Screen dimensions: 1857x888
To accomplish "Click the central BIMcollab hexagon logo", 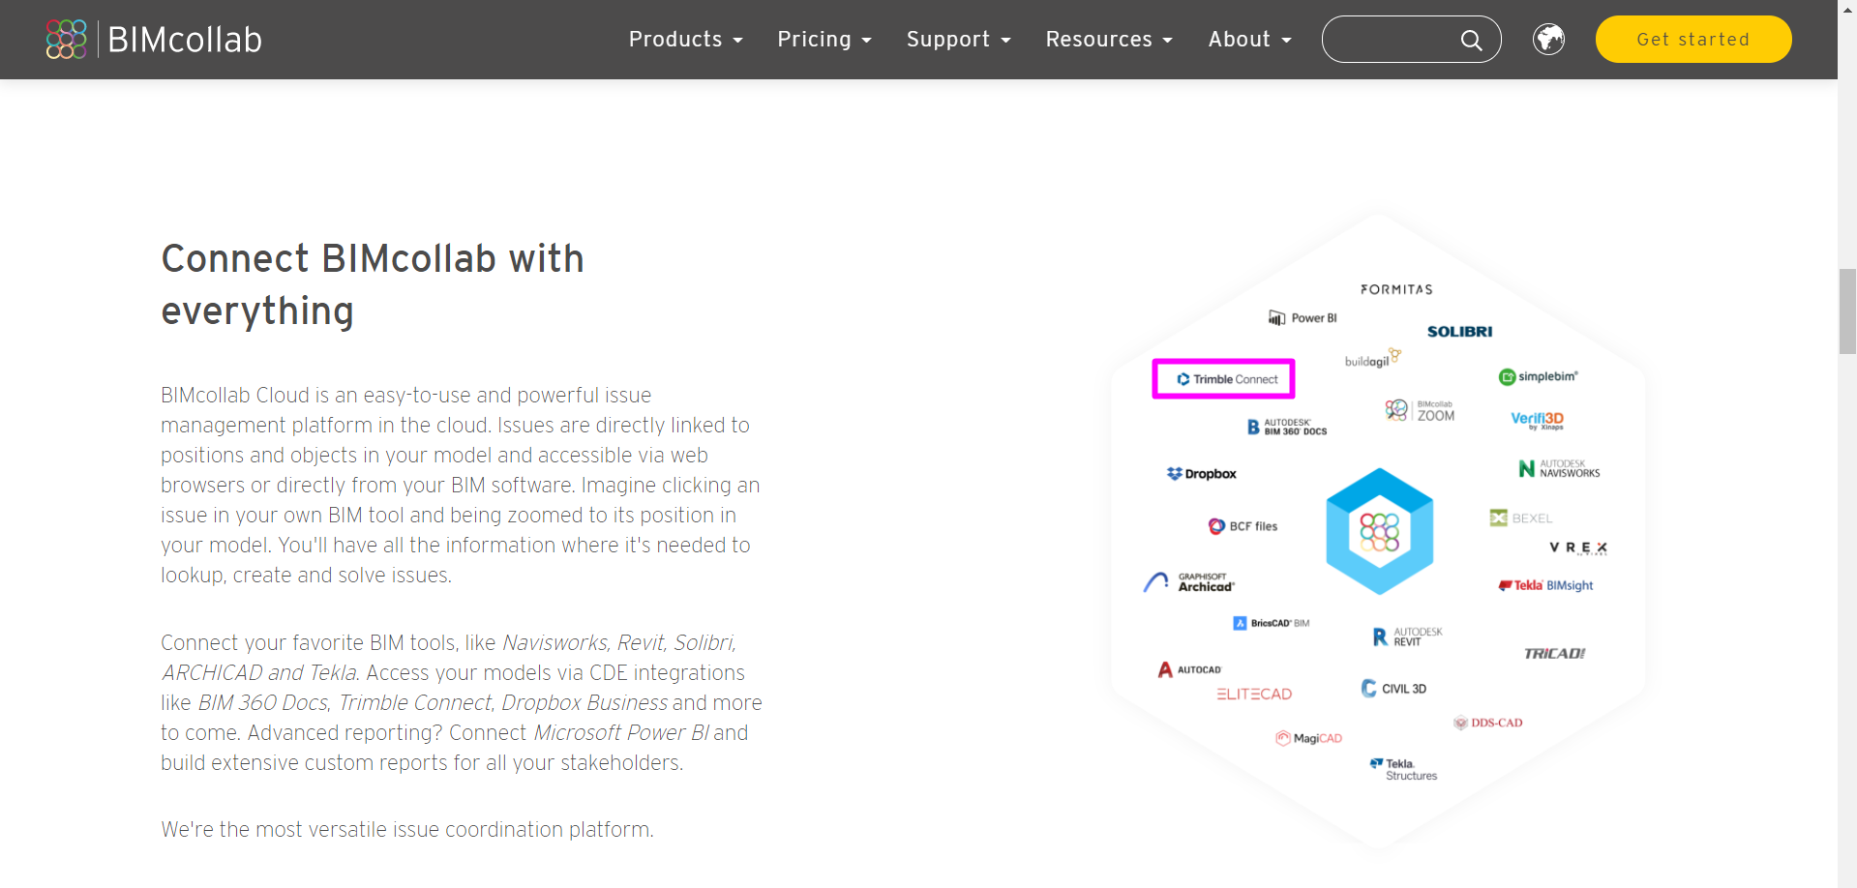I will (x=1379, y=531).
